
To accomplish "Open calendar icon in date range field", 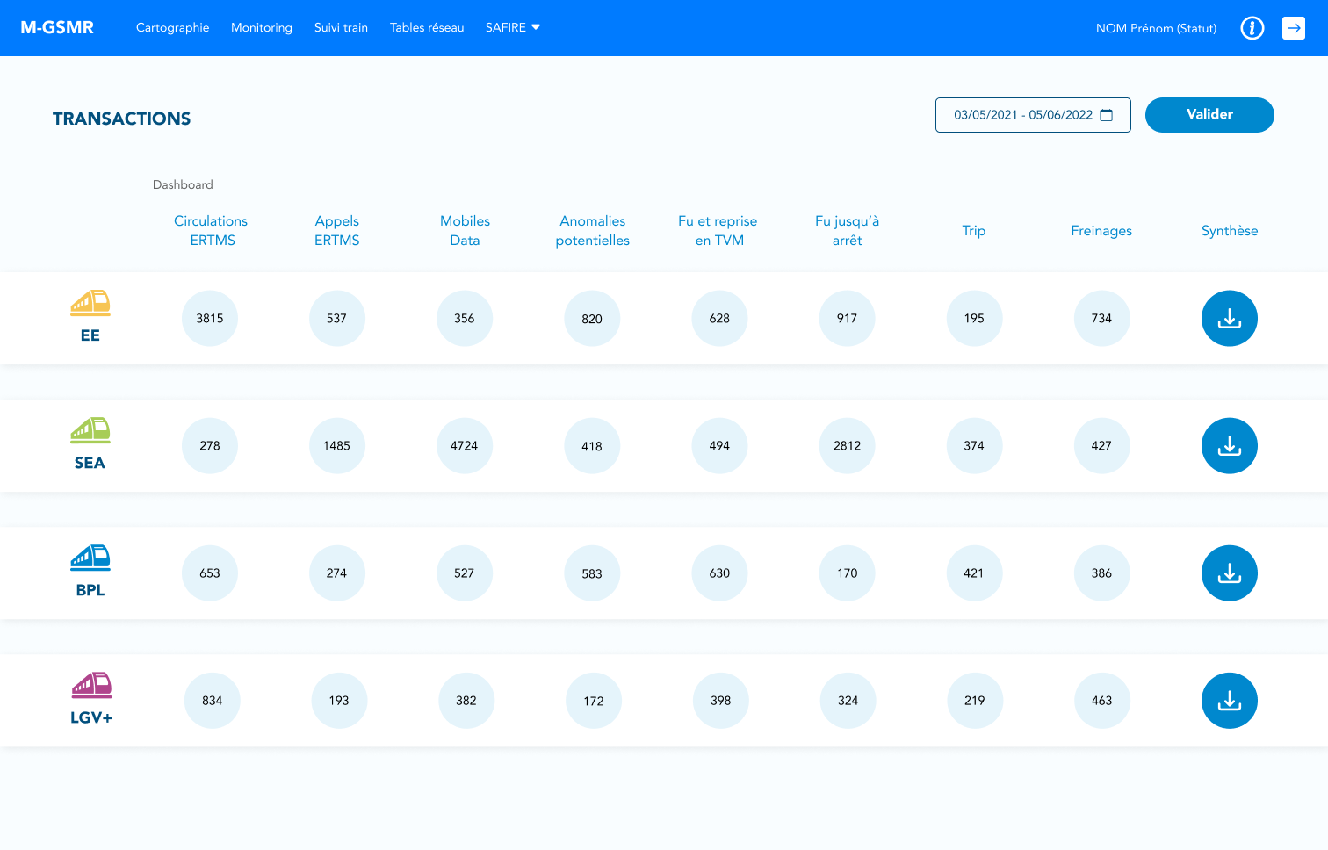I will [1107, 115].
